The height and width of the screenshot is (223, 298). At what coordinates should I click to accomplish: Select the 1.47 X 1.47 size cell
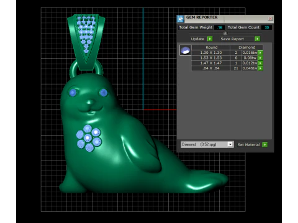point(211,63)
